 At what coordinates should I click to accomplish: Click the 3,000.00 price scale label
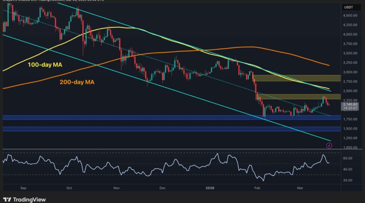pyautogui.click(x=351, y=72)
